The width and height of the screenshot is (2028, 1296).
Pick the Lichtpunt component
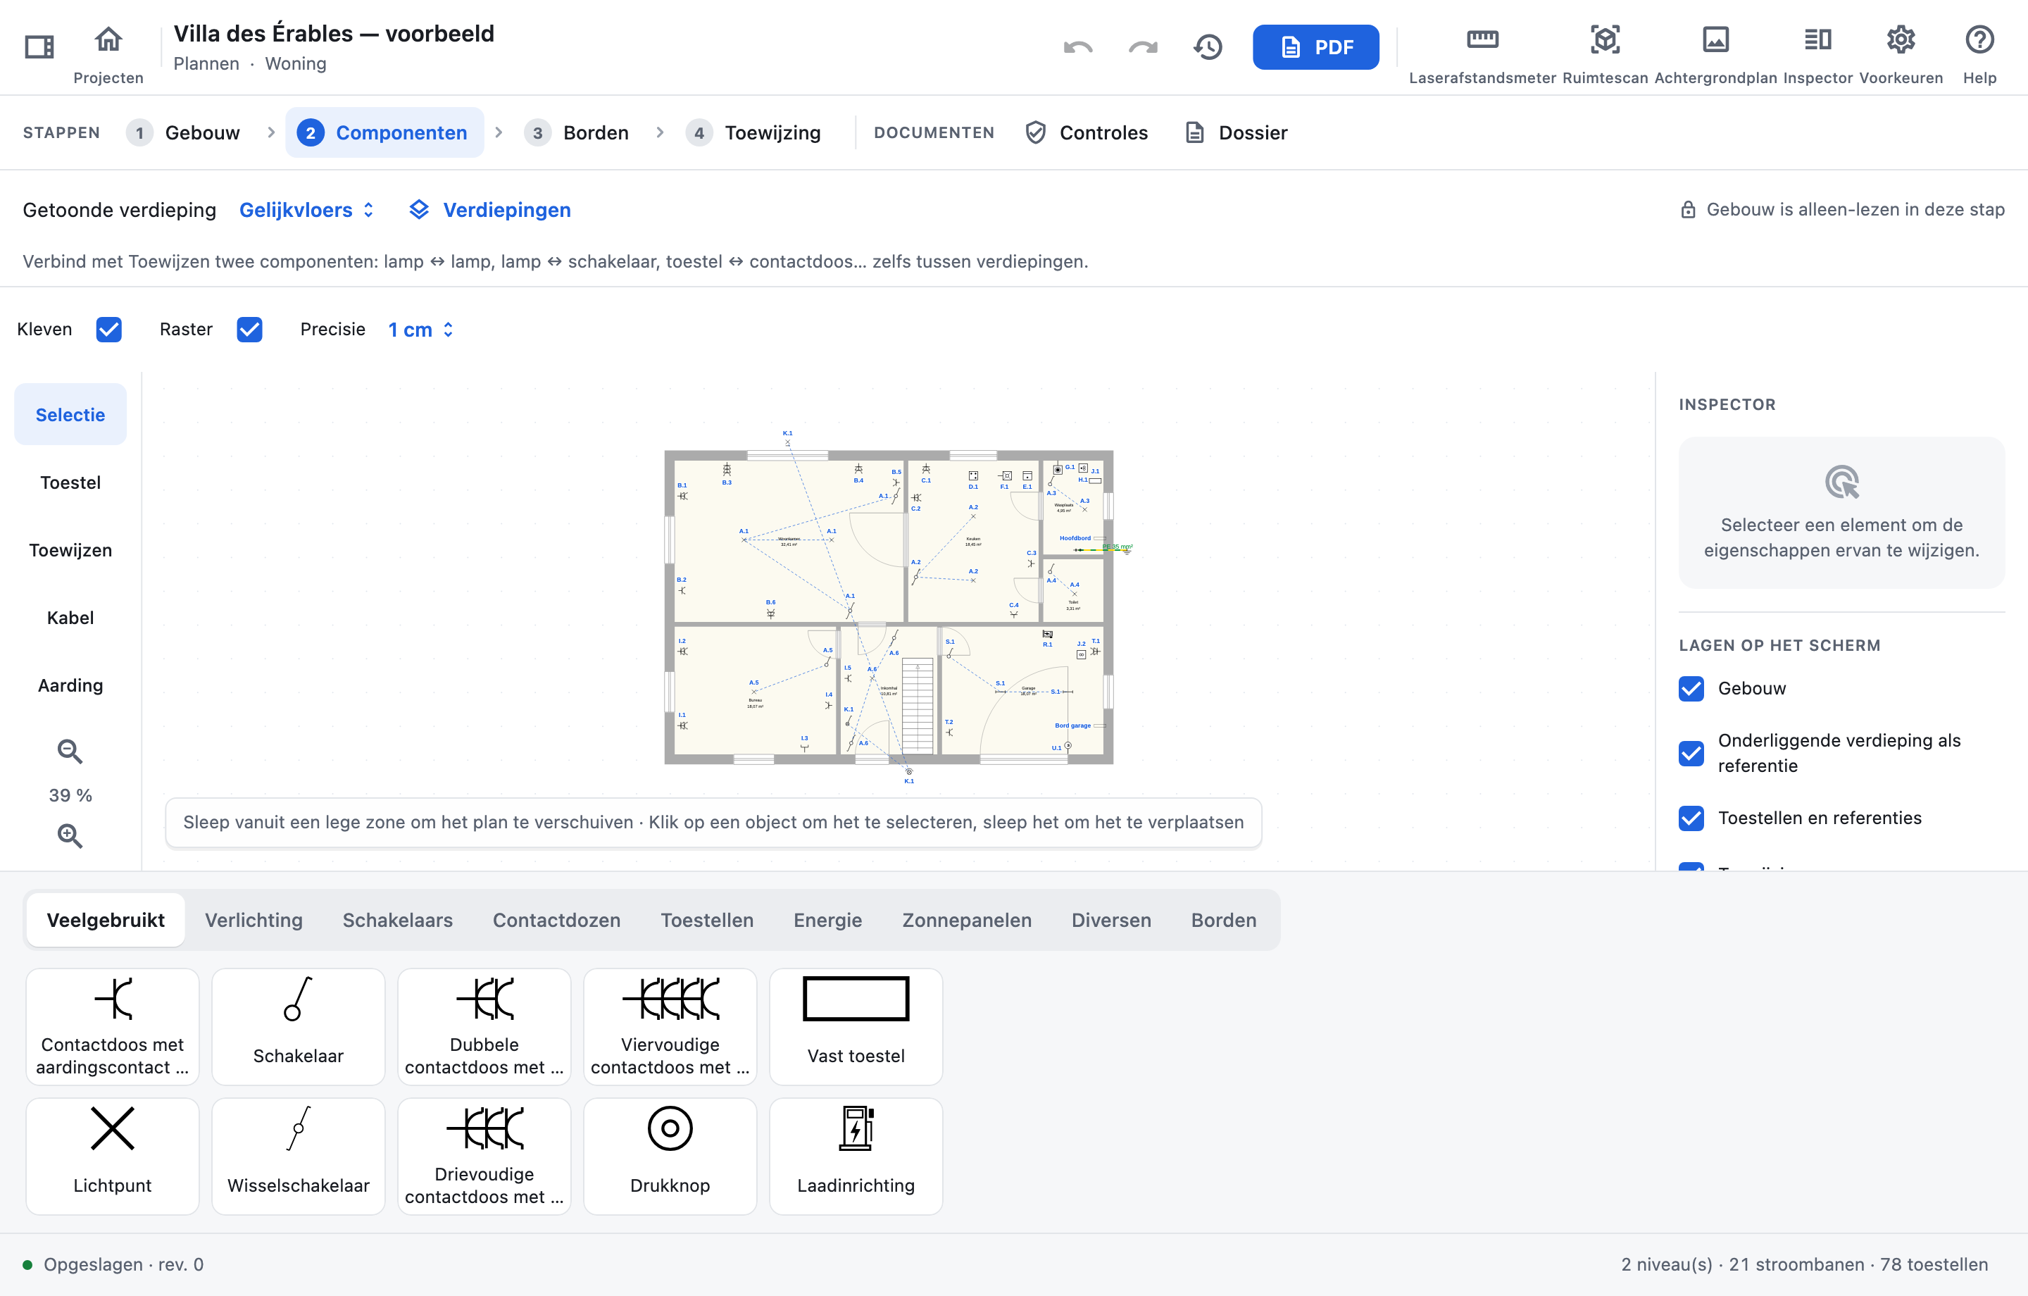[113, 1156]
